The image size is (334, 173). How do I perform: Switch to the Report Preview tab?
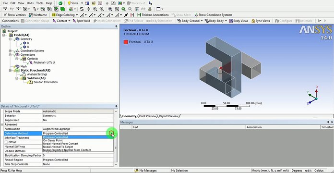(x=169, y=116)
